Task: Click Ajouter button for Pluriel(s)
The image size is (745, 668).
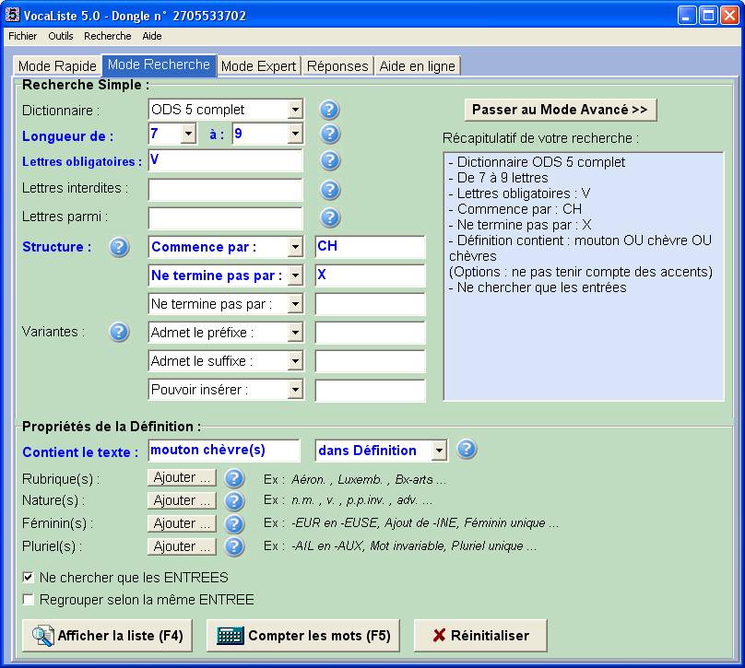Action: point(182,546)
